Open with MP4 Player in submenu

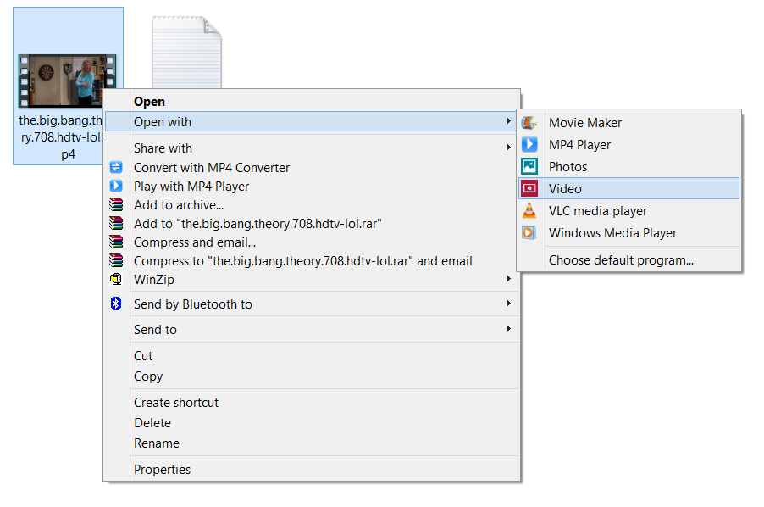(629, 145)
